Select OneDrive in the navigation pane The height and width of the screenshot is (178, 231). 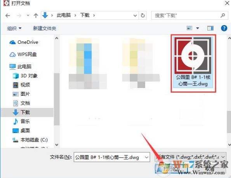tap(28, 42)
